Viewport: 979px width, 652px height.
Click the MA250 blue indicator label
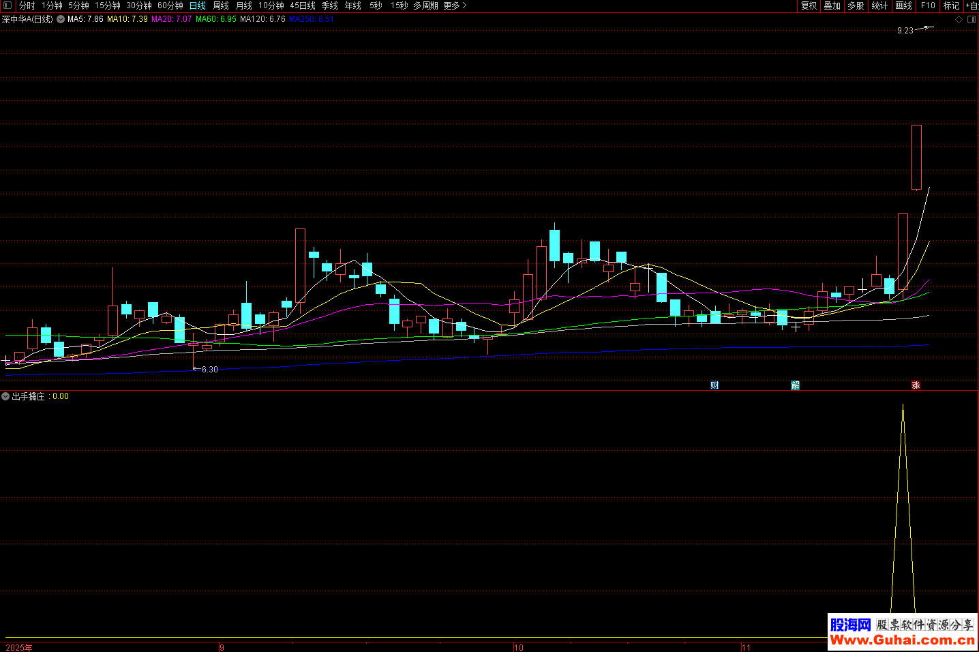311,19
